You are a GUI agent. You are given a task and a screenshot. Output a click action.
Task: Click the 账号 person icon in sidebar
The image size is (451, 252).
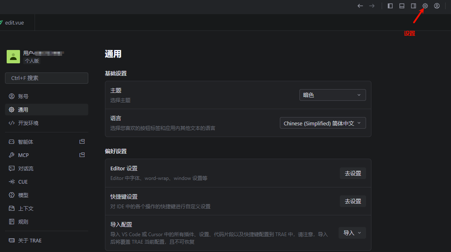pyautogui.click(x=12, y=96)
